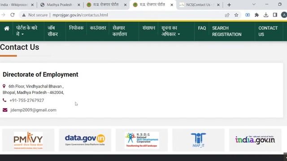Switch to the India - Wikipedia tab
287x161 pixels.
14,5
